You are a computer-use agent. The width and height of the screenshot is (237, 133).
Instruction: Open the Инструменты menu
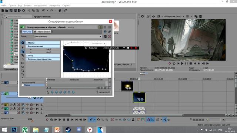(40, 6)
